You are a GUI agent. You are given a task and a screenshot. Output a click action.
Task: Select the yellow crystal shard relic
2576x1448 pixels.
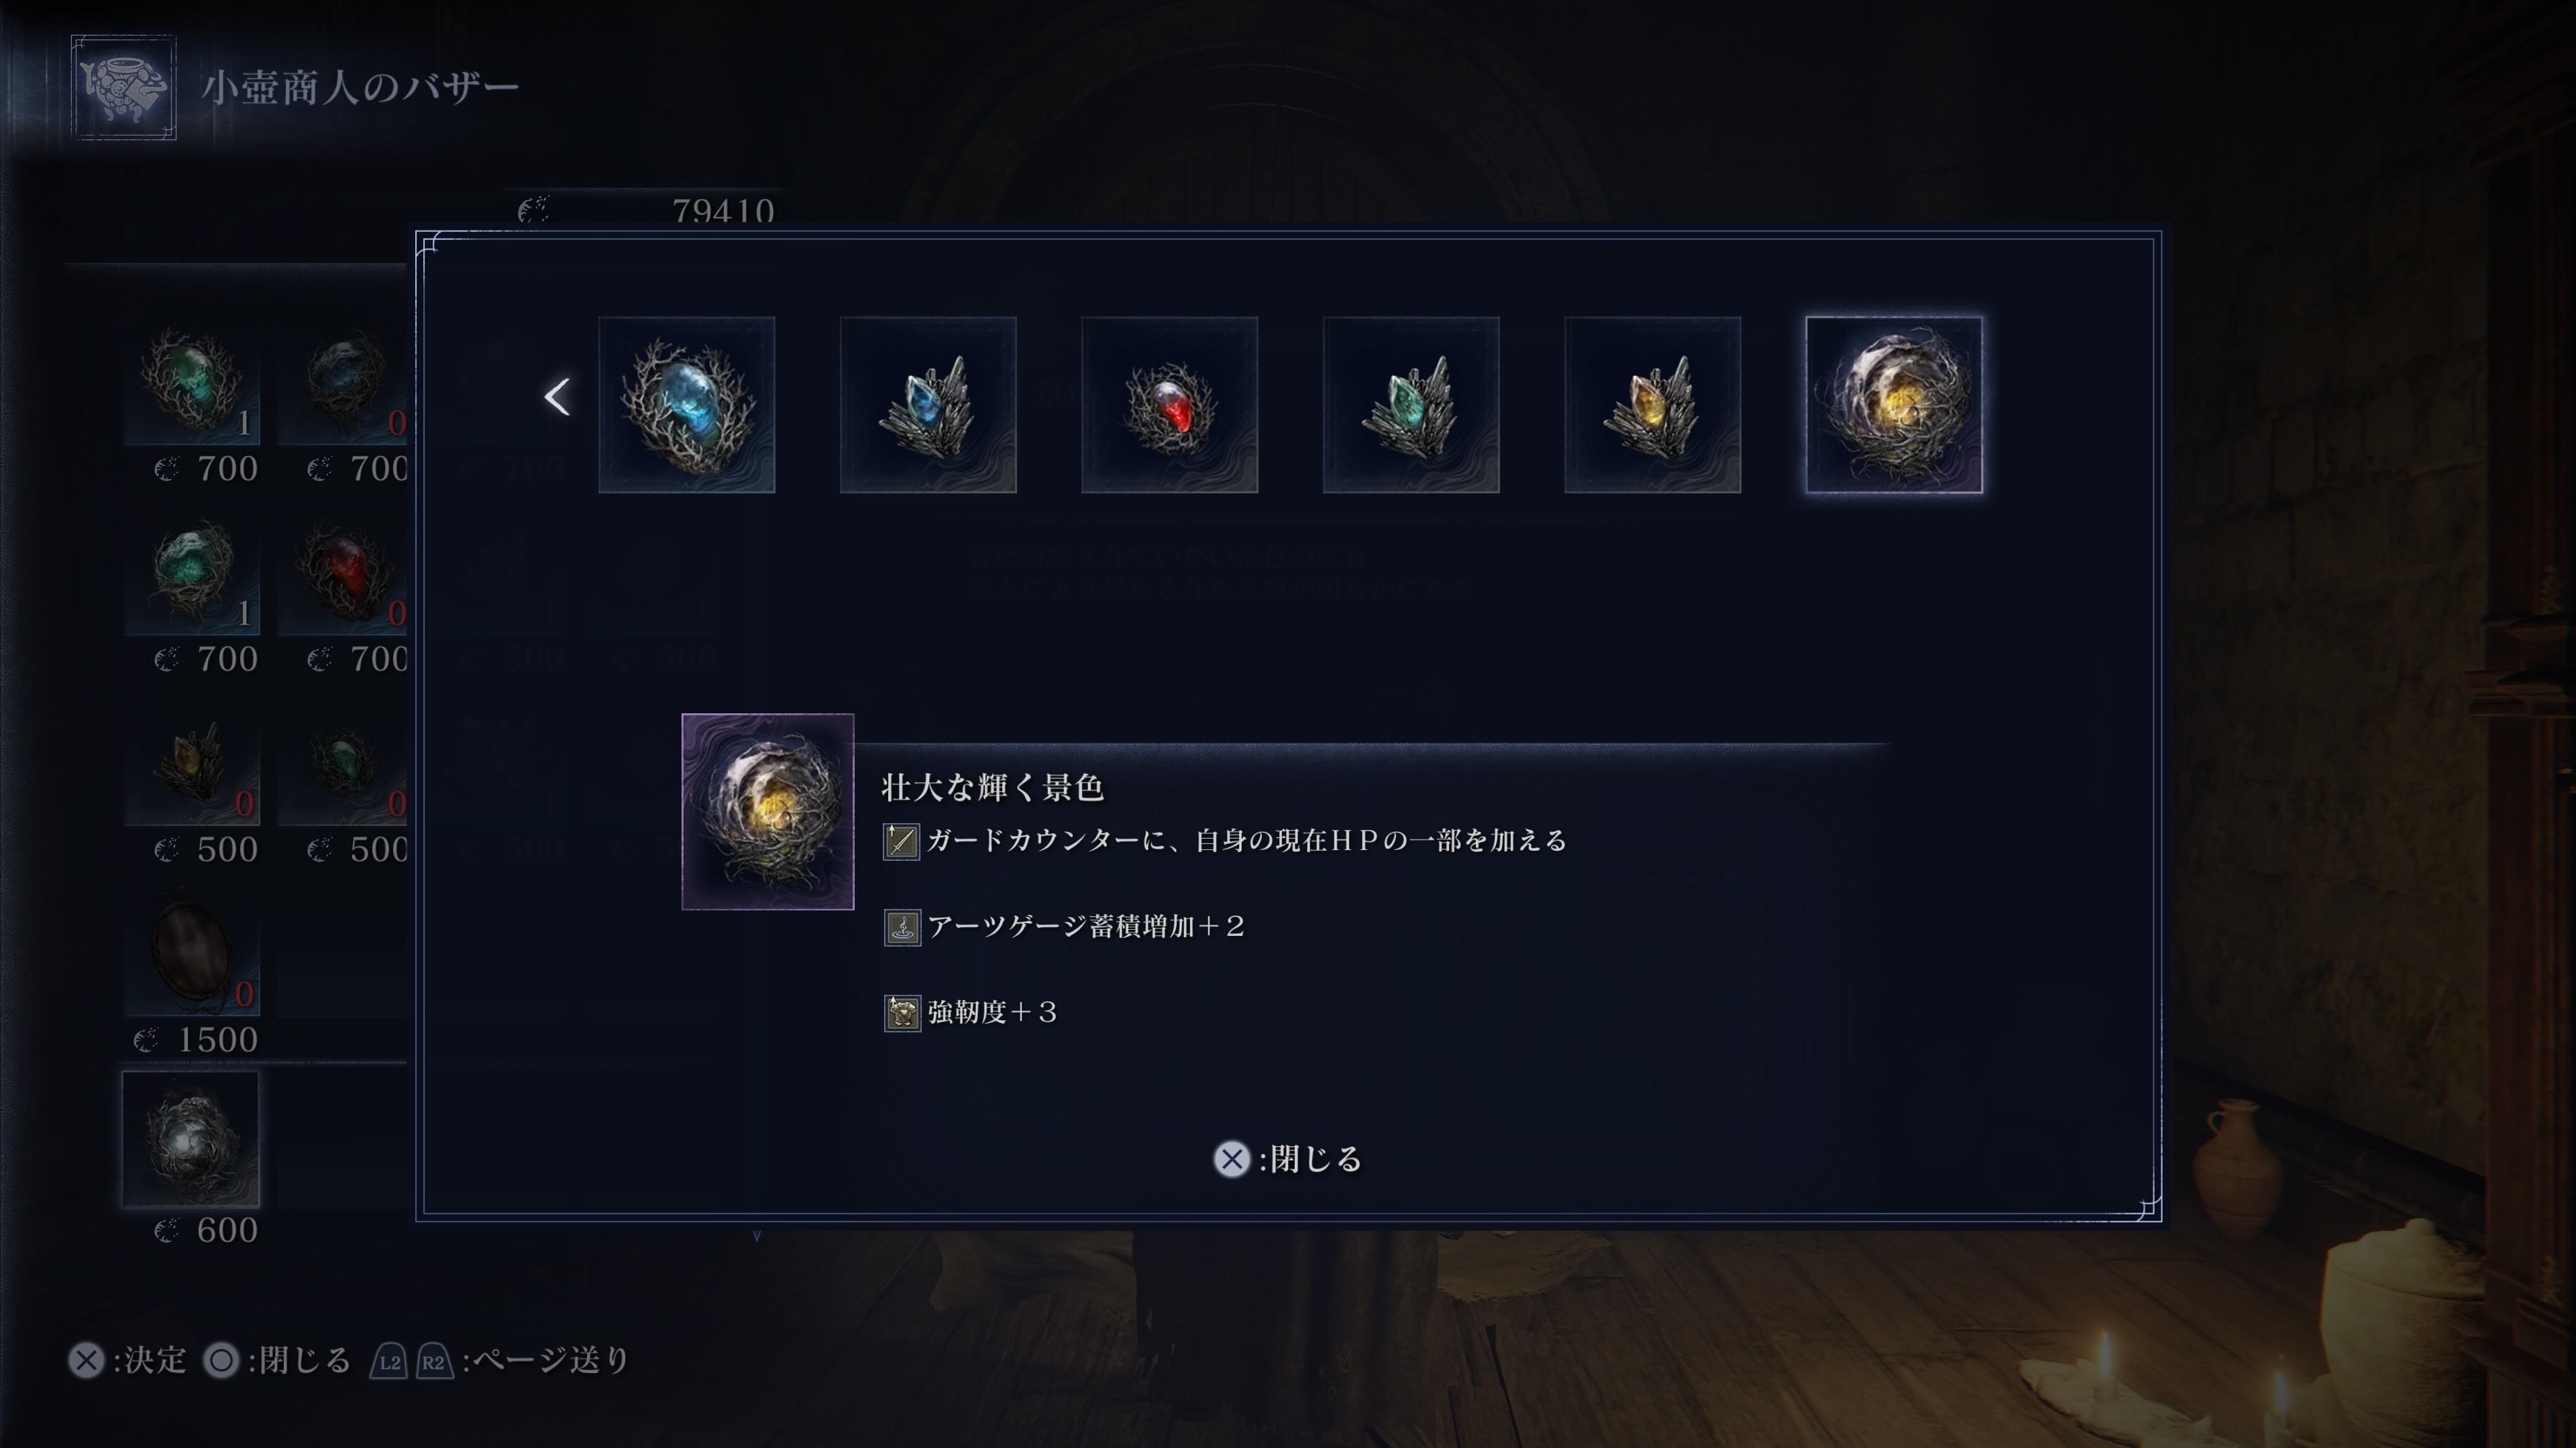(x=1652, y=405)
